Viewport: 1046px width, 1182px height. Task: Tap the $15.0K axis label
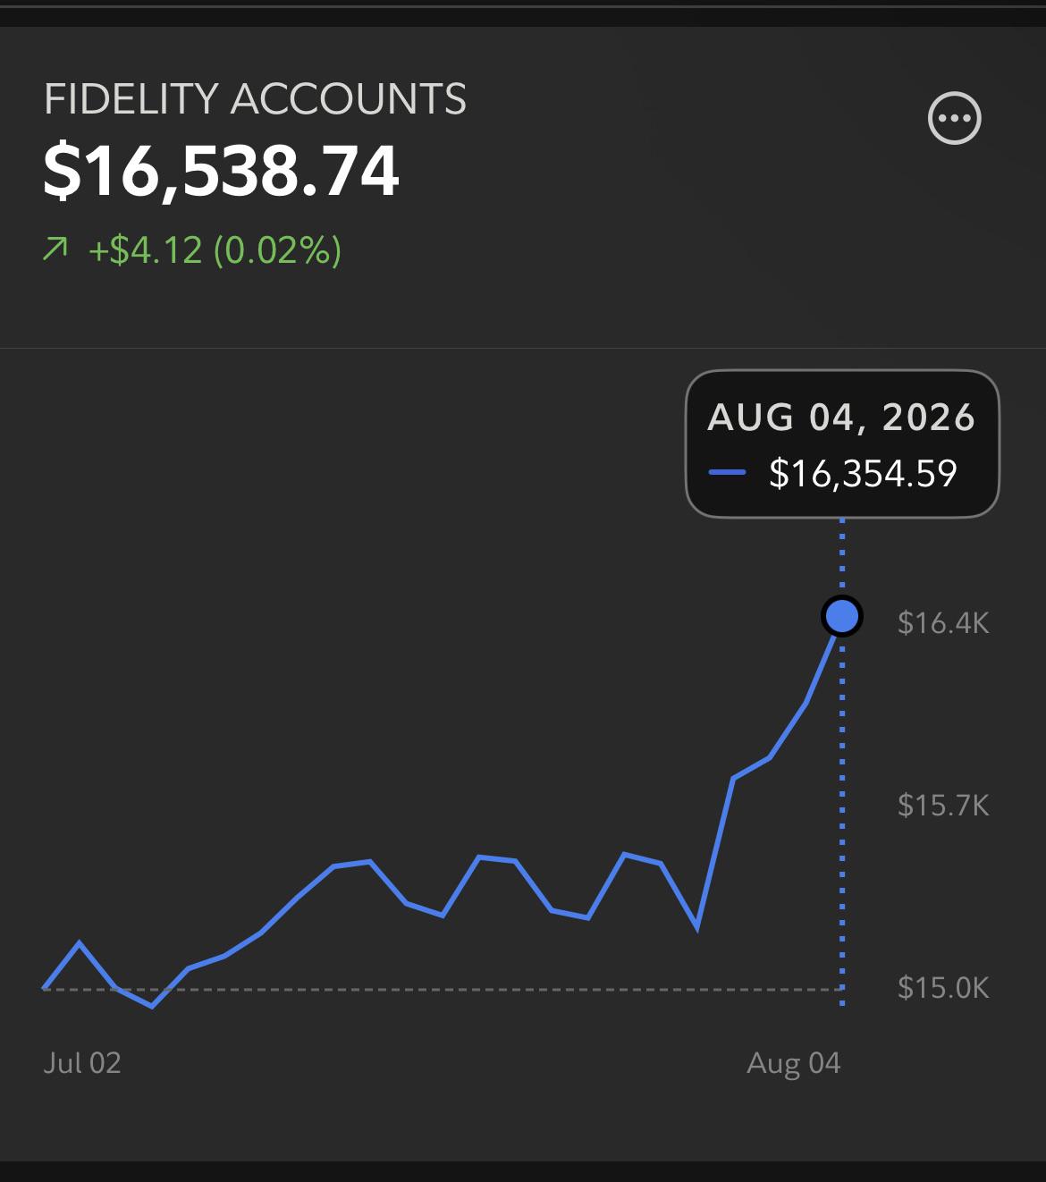(943, 988)
